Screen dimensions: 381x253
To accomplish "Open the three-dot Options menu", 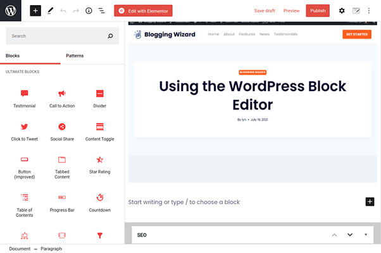I will pos(369,11).
